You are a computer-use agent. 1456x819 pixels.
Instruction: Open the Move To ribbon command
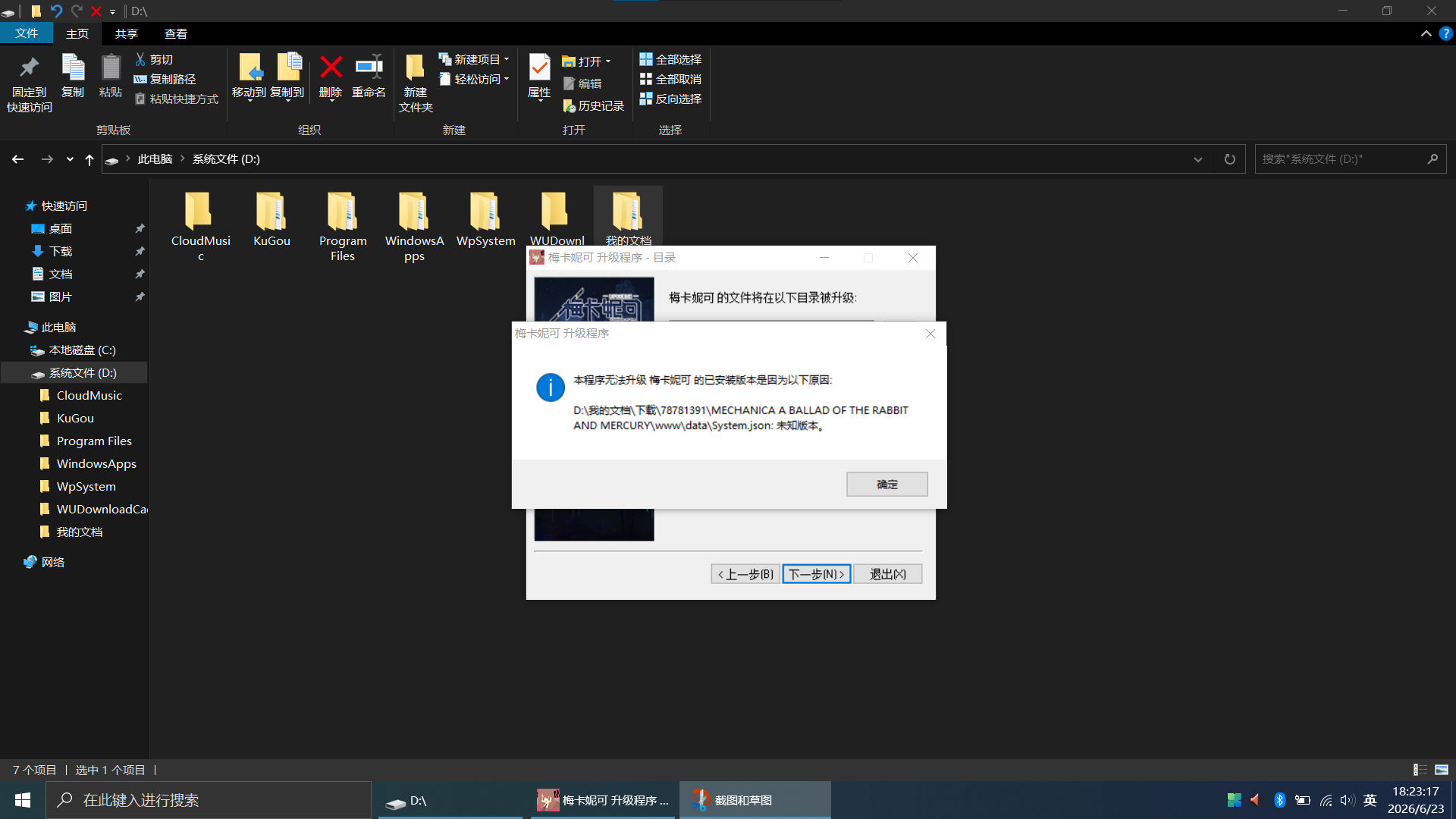[249, 77]
